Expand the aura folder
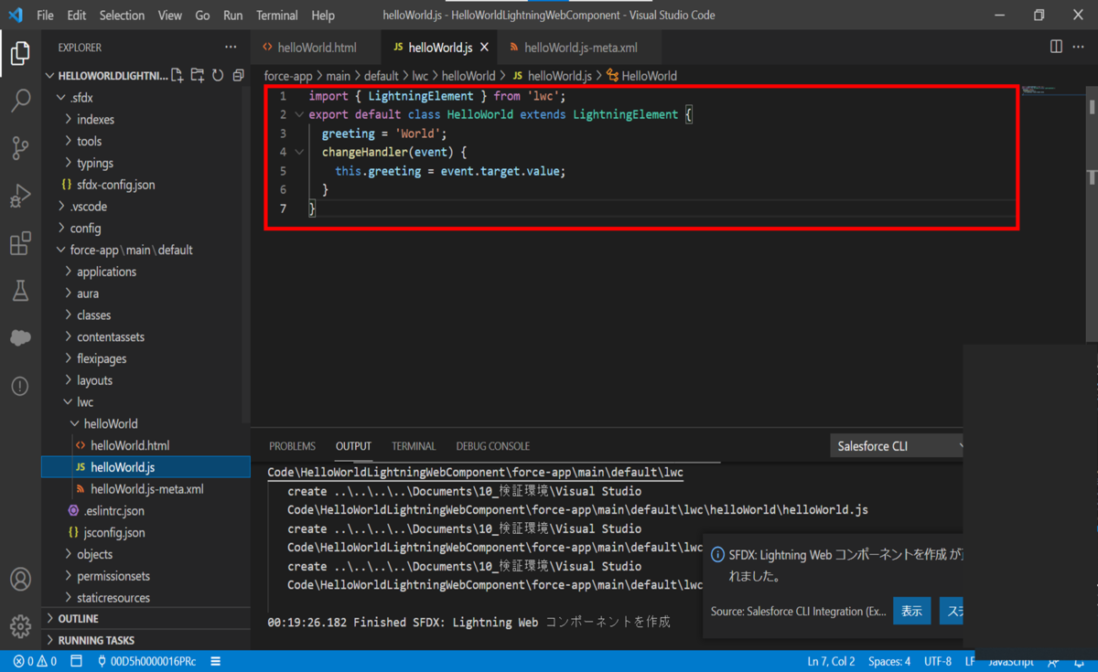 tap(88, 293)
